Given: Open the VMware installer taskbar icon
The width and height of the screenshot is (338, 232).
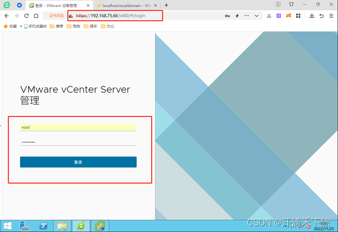Looking at the screenshot, I should 100,226.
